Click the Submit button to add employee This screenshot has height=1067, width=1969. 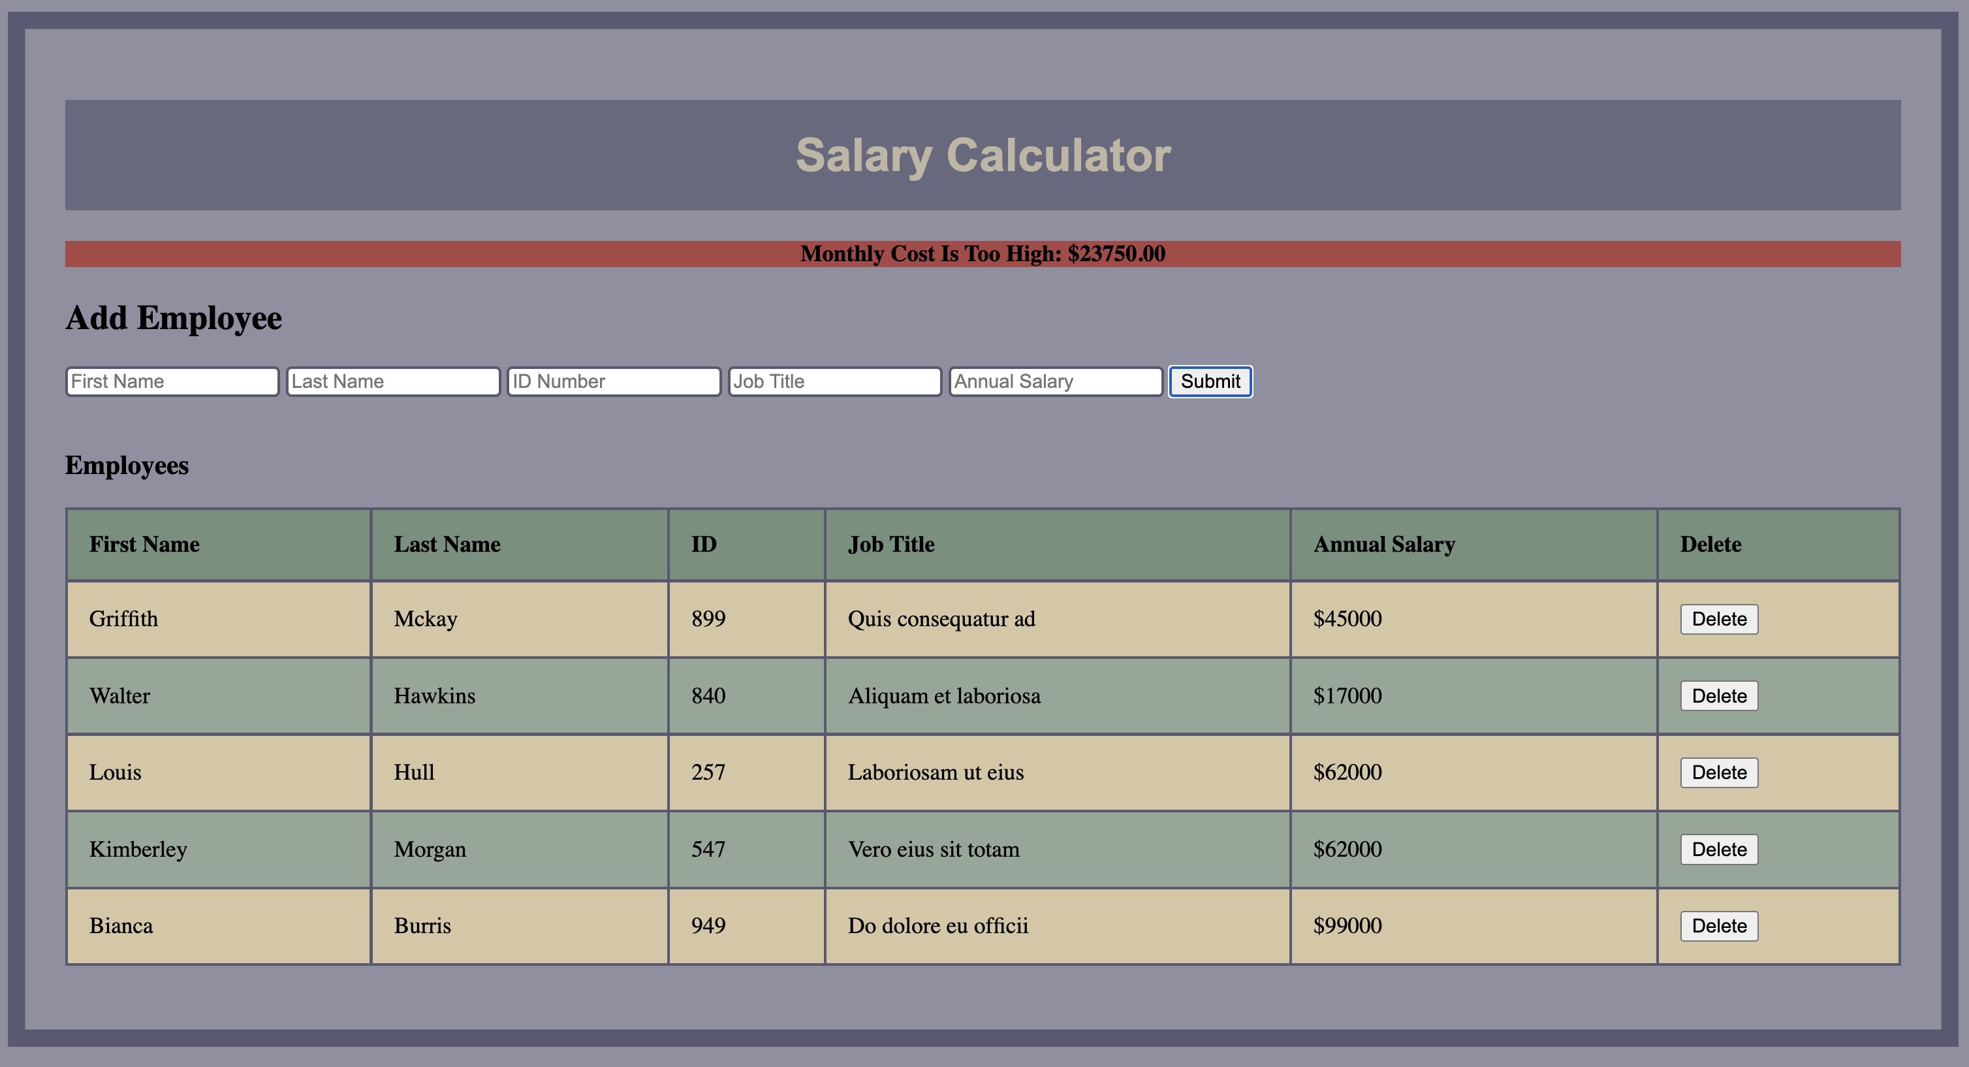[x=1209, y=381]
